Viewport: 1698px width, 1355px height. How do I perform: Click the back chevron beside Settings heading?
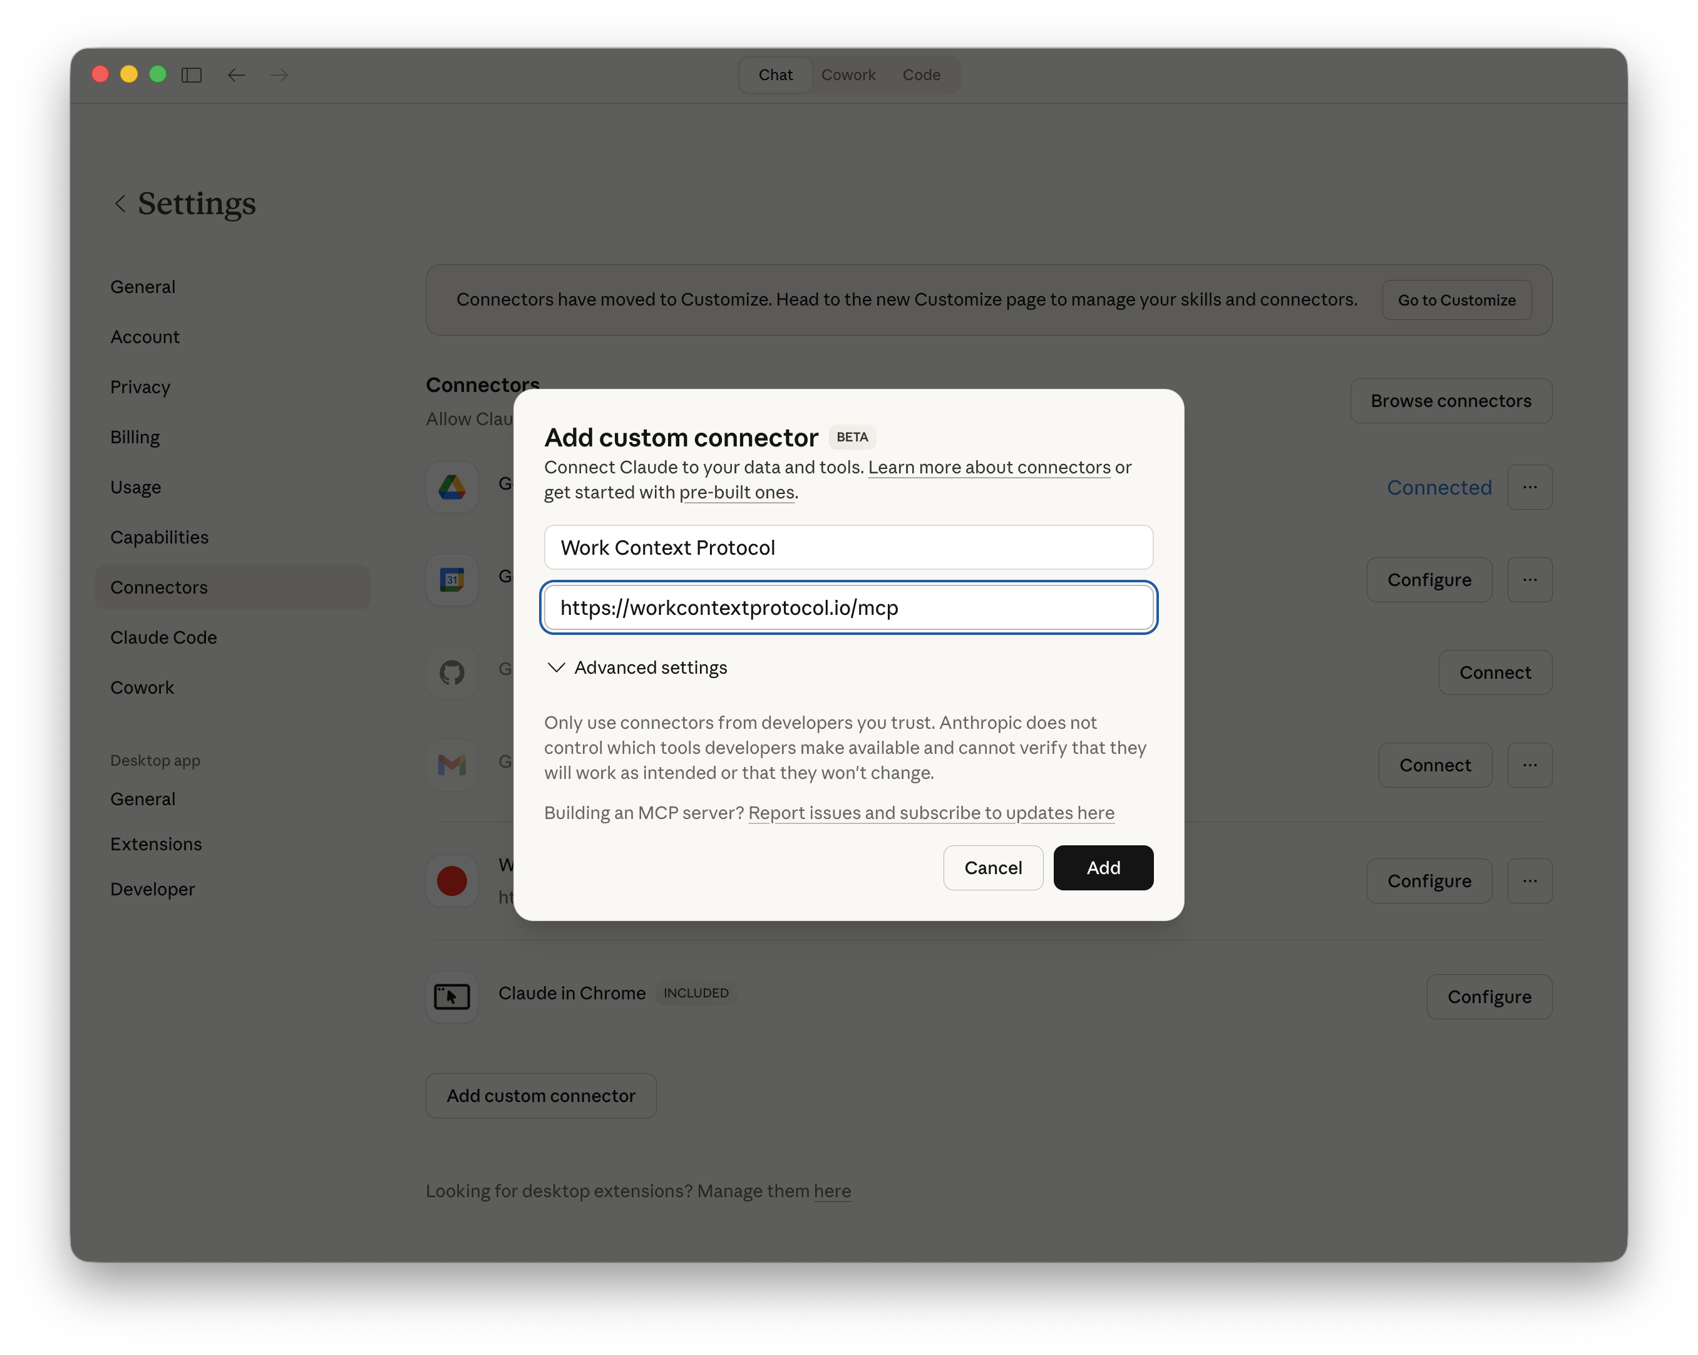point(120,204)
